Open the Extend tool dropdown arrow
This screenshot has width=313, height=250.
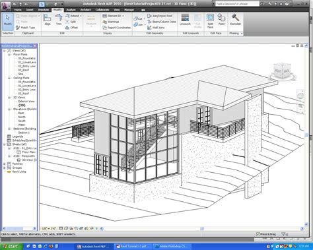(81, 16)
